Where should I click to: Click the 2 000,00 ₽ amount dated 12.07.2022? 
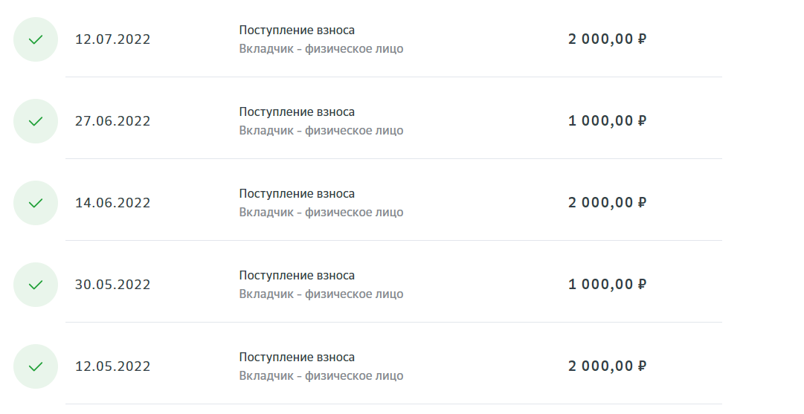tap(607, 39)
